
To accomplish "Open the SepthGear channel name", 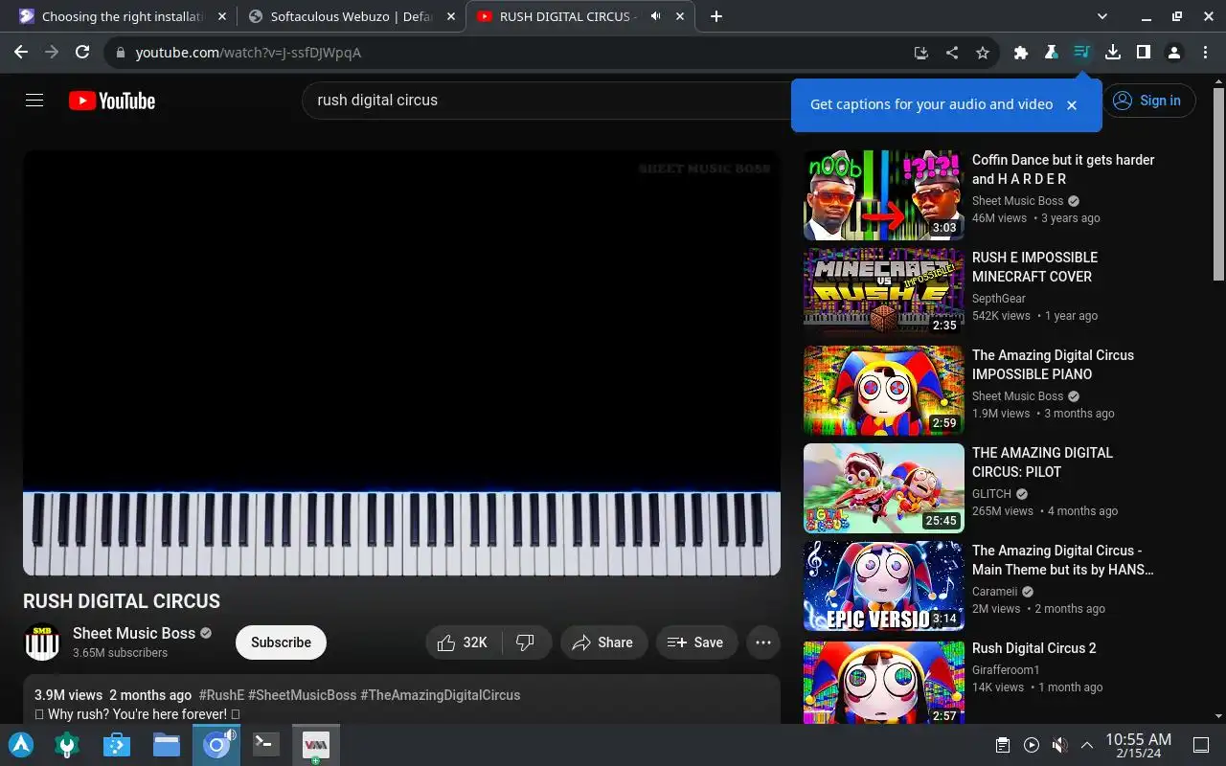I will (x=999, y=299).
